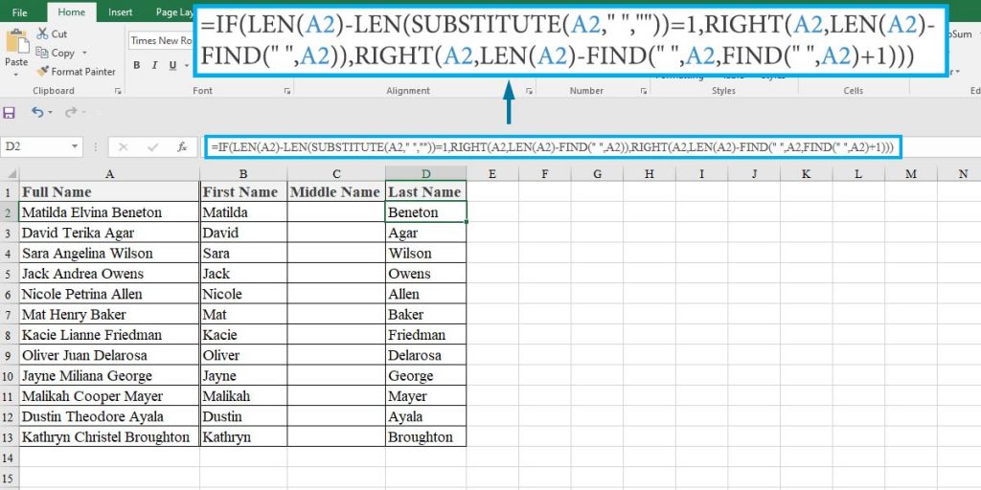This screenshot has width=981, height=490.
Task: Select the Last Name header cell
Action: point(426,191)
